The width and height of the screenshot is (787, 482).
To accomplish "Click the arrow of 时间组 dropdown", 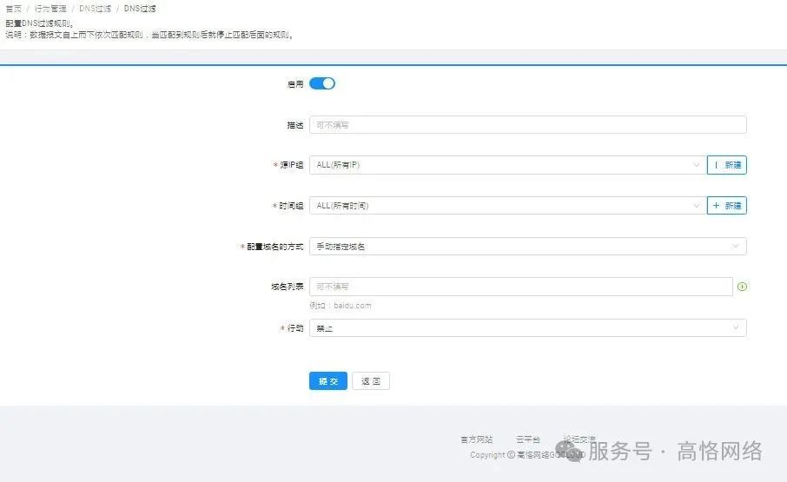I will click(696, 206).
